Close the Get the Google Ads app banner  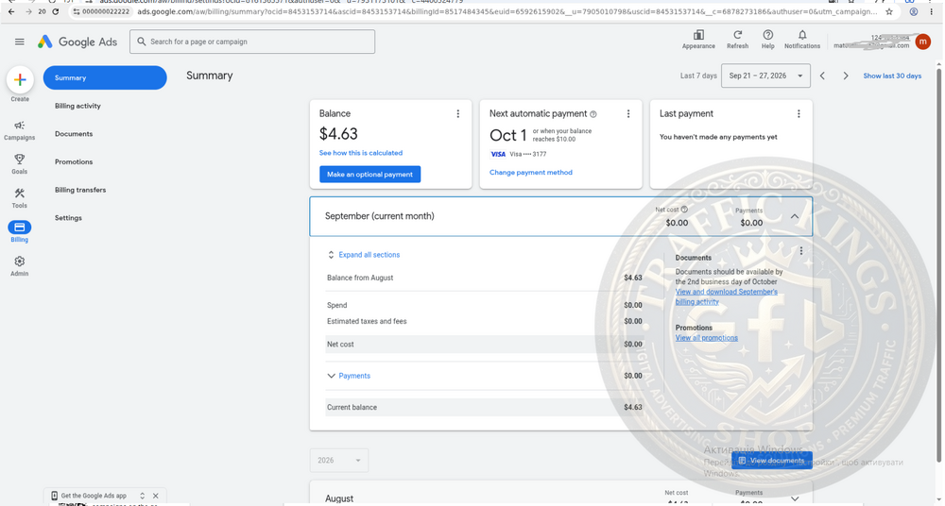pyautogui.click(x=156, y=496)
